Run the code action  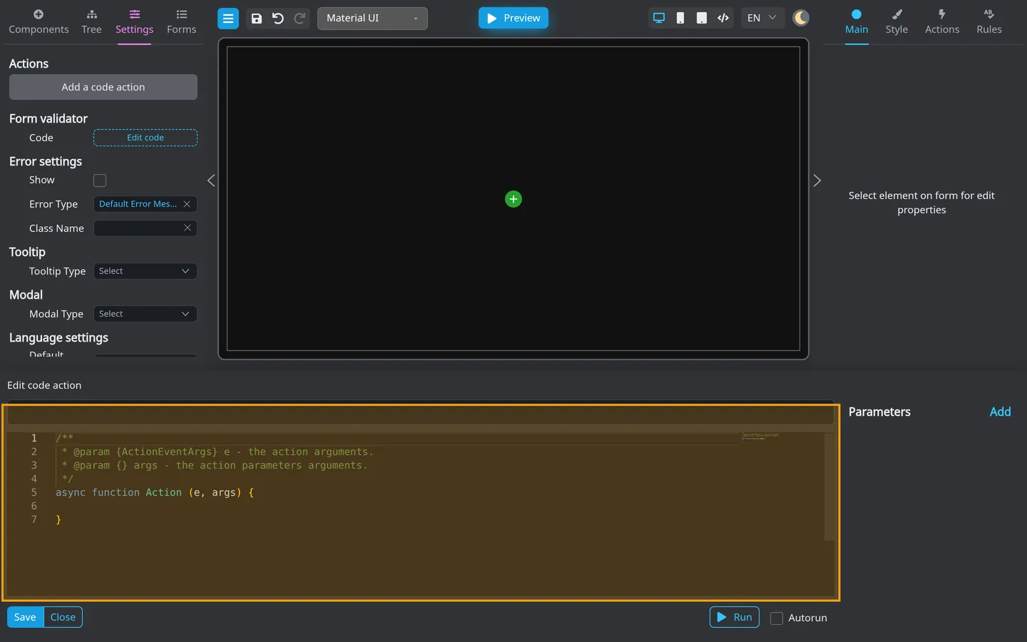[x=735, y=617]
